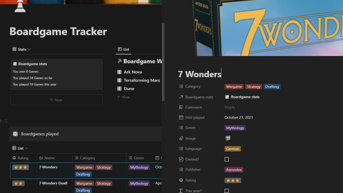Click the two-star rating of 7 Wonders Duell
The height and width of the screenshot is (193, 343).
18,183
